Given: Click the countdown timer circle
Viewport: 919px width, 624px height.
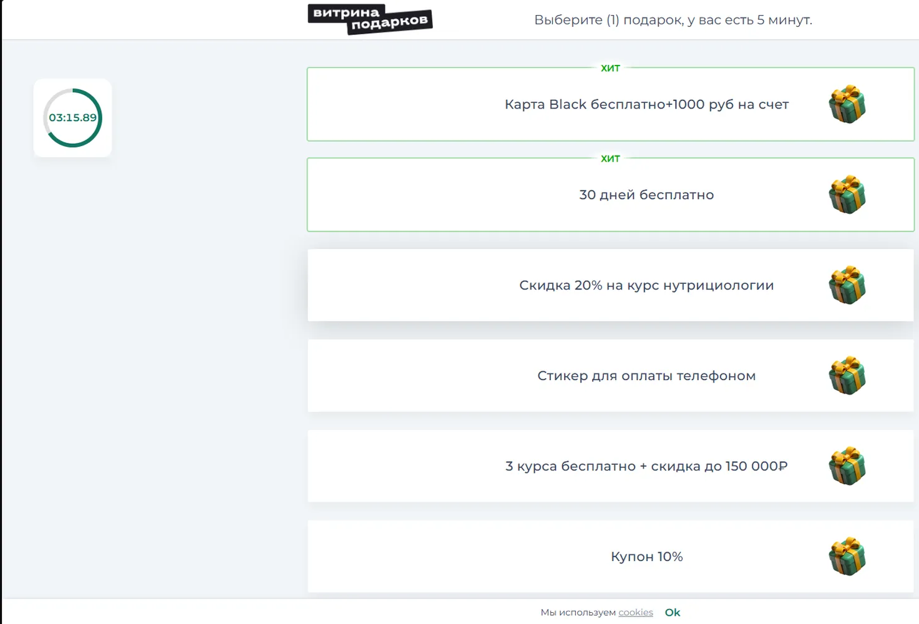Looking at the screenshot, I should click(x=72, y=118).
